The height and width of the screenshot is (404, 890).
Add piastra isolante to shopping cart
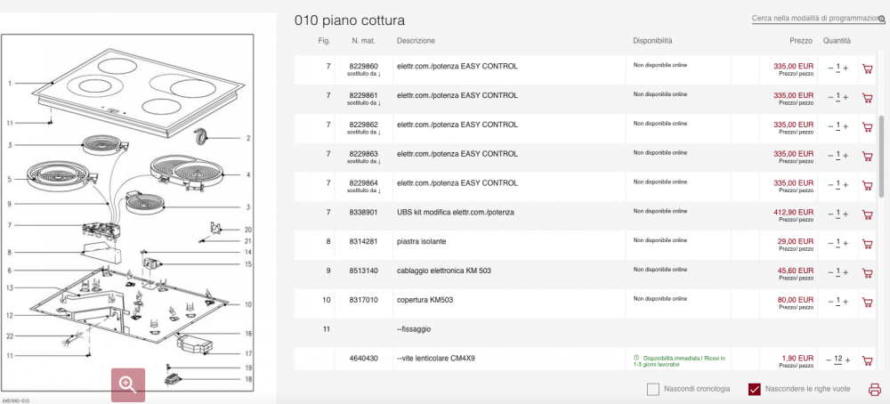867,244
